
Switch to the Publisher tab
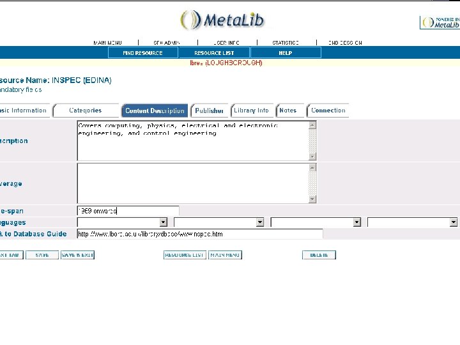[x=209, y=111]
